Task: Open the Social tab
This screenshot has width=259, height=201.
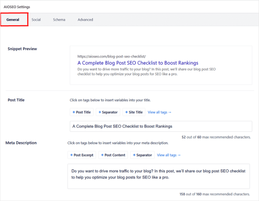Action: click(x=36, y=20)
